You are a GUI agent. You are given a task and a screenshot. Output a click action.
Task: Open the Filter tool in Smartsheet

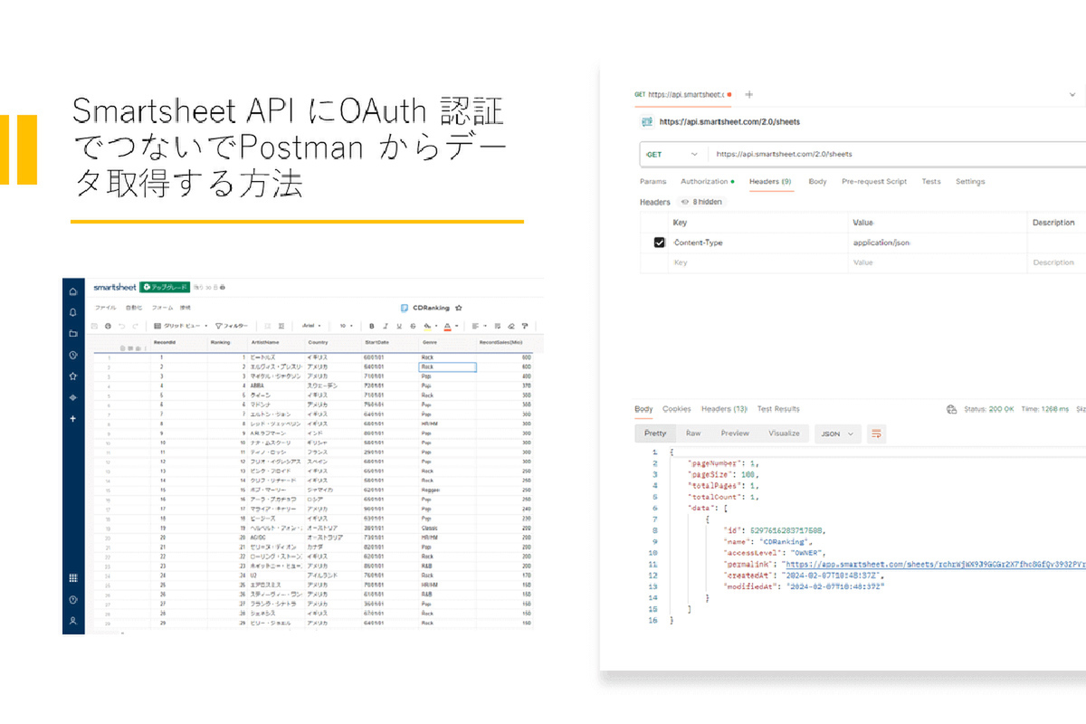point(232,326)
